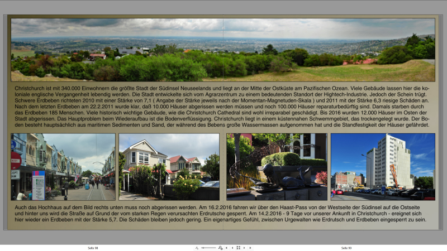Select the wooden villa houses photo
The image size is (447, 251).
(169, 167)
